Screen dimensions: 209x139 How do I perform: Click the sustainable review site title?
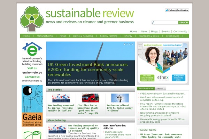[90, 13]
